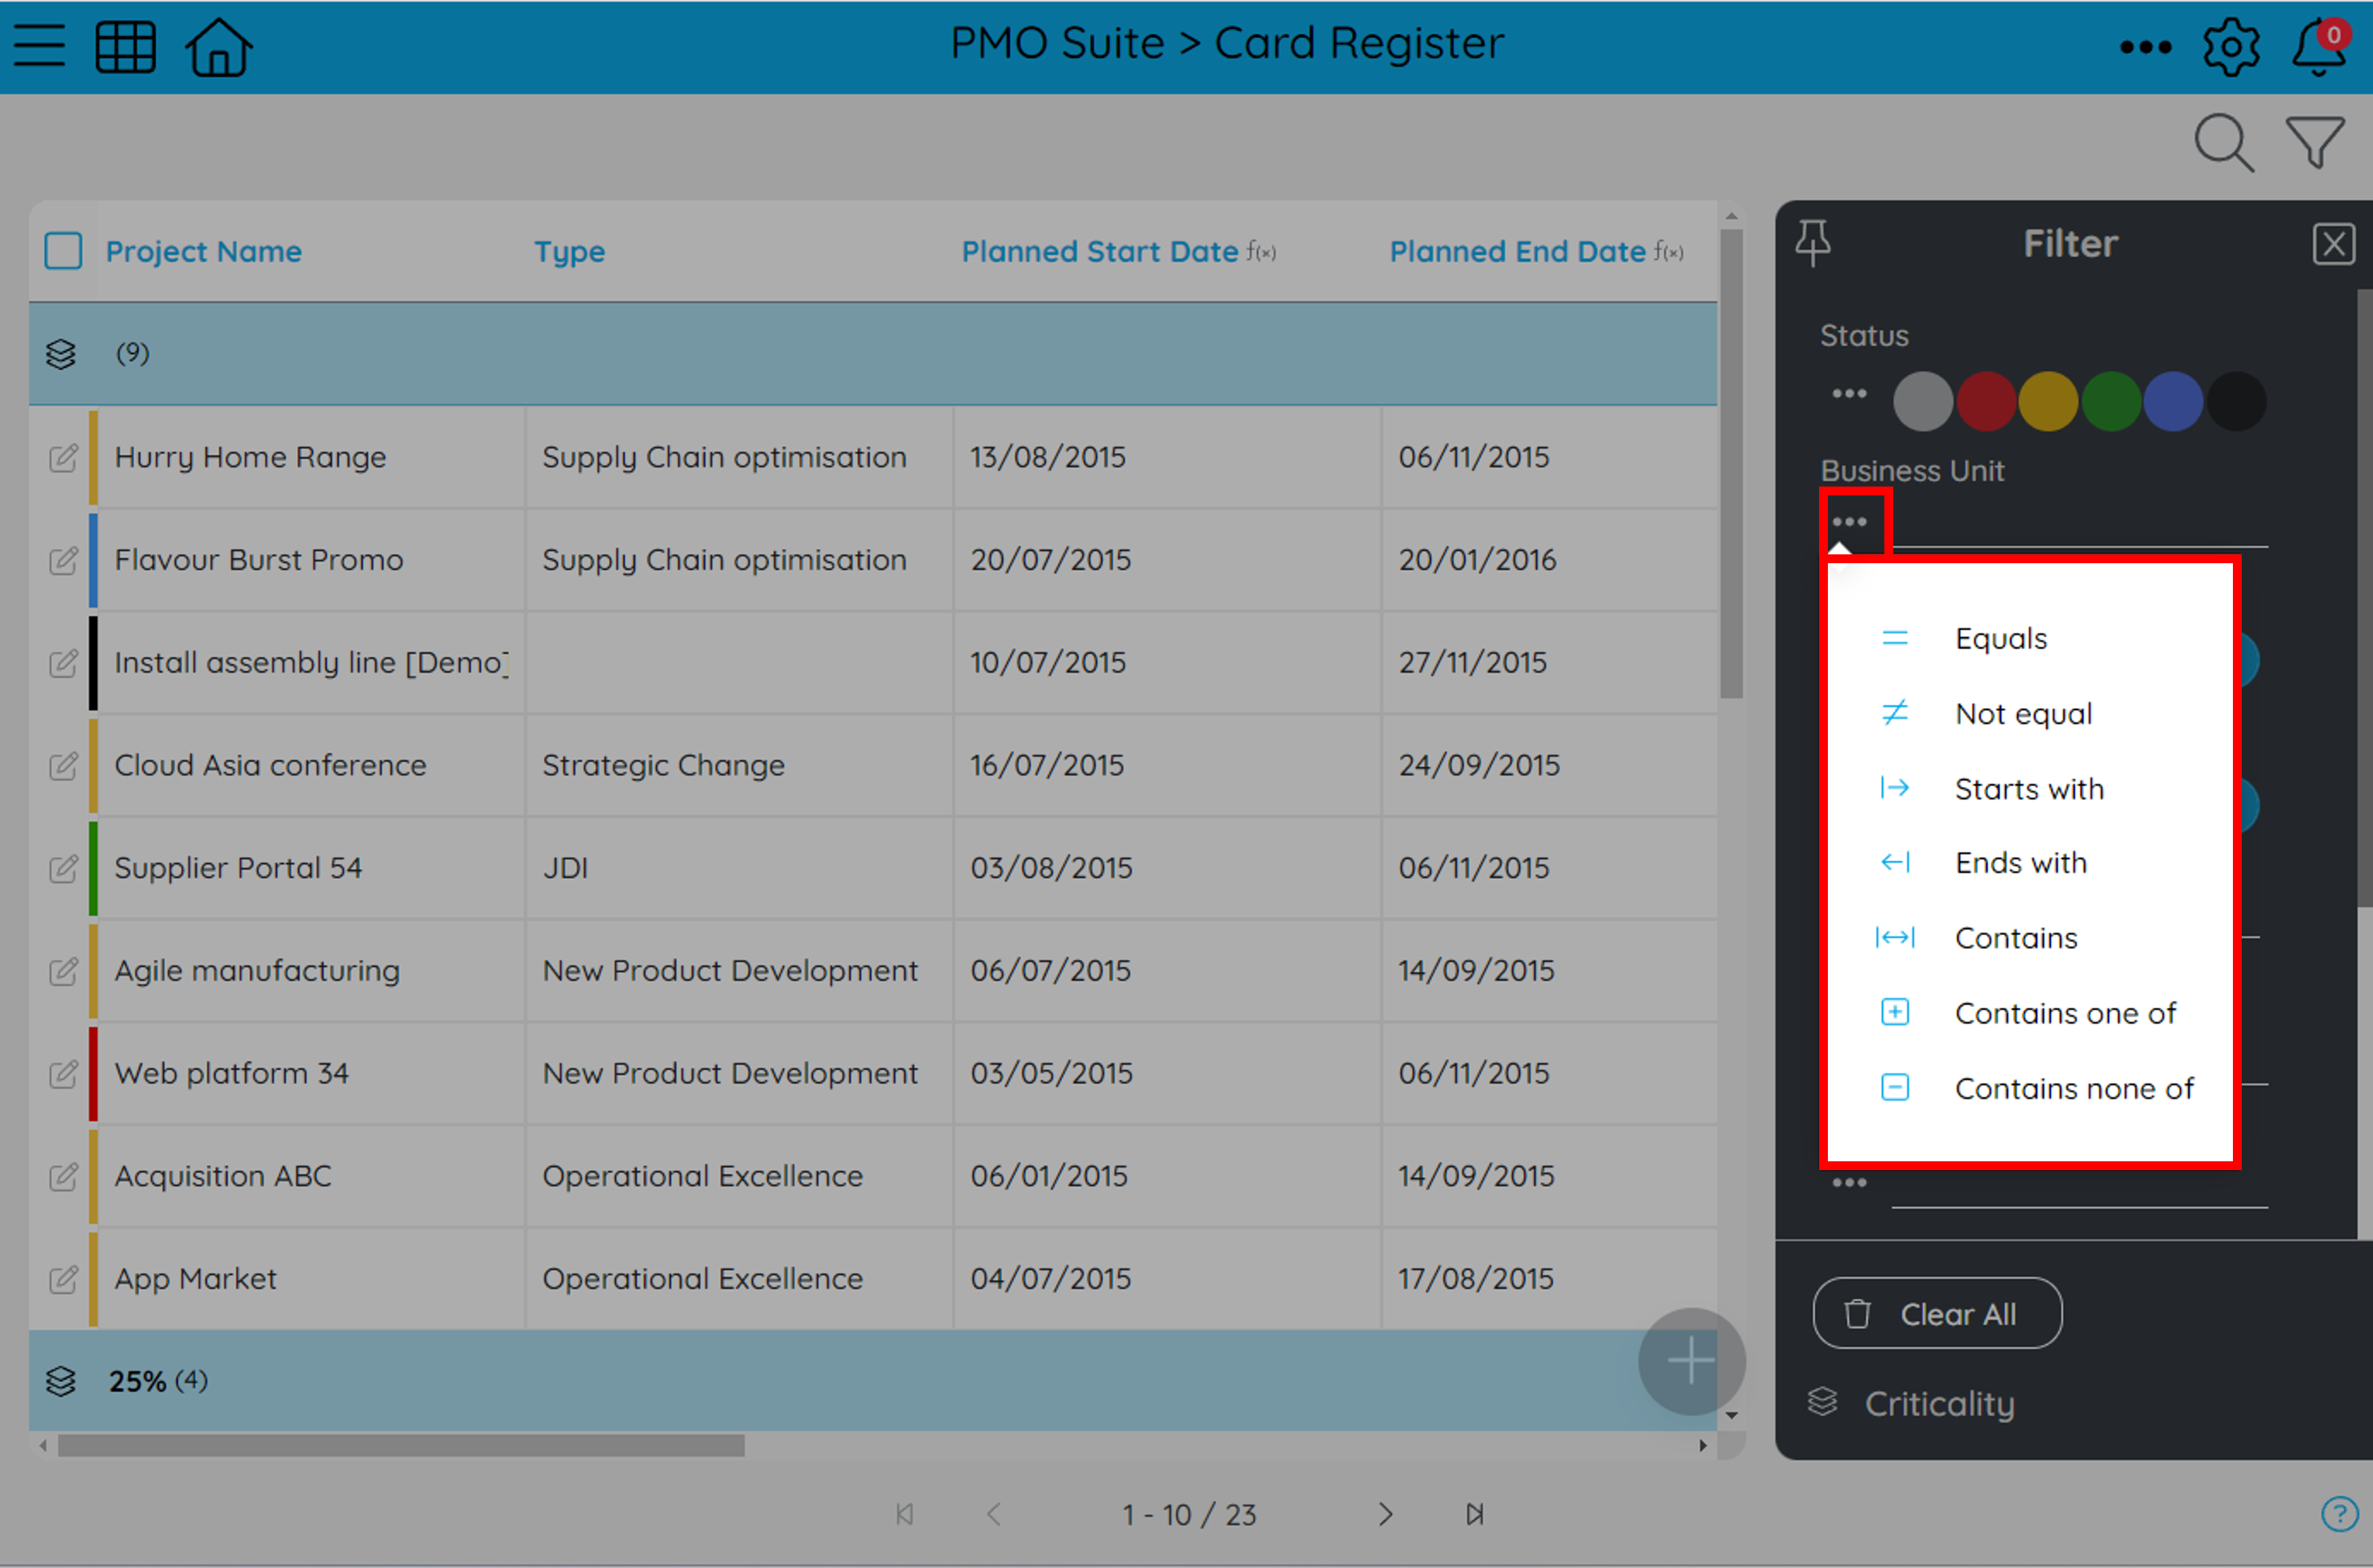
Task: Toggle the green status filter circle
Action: [2111, 401]
